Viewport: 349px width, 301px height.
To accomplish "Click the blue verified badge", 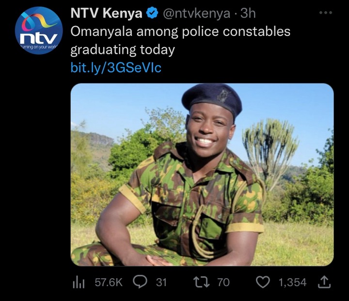I will 152,14.
